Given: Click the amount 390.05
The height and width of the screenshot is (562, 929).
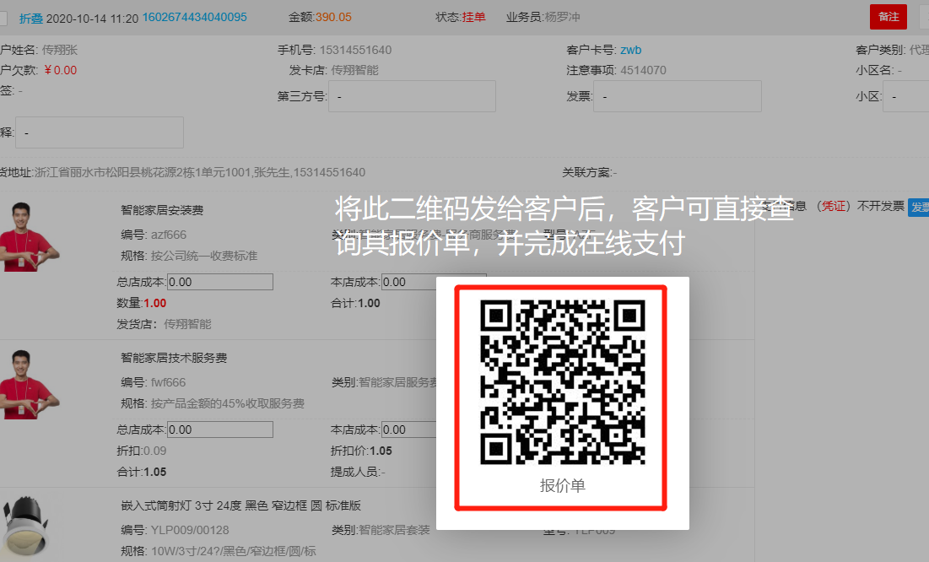Looking at the screenshot, I should [x=333, y=17].
